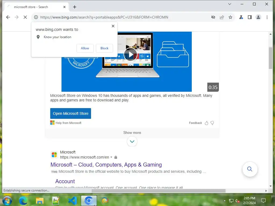Click the scroll right arrow
The image size is (275, 206).
266,191
